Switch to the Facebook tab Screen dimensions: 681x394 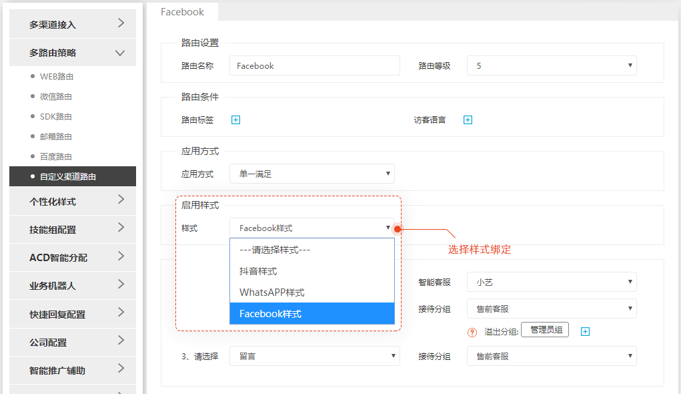(182, 12)
